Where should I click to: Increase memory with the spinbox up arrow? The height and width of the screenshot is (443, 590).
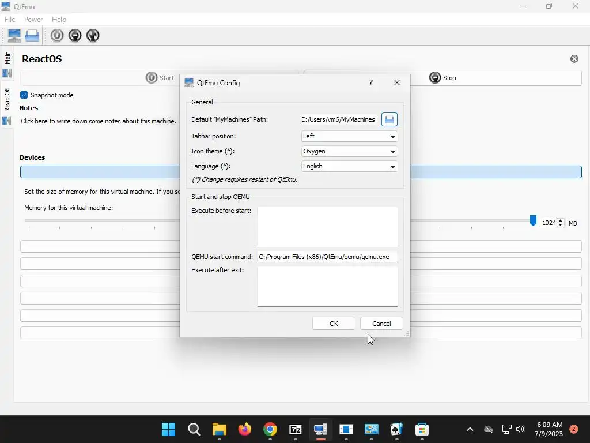coord(560,220)
